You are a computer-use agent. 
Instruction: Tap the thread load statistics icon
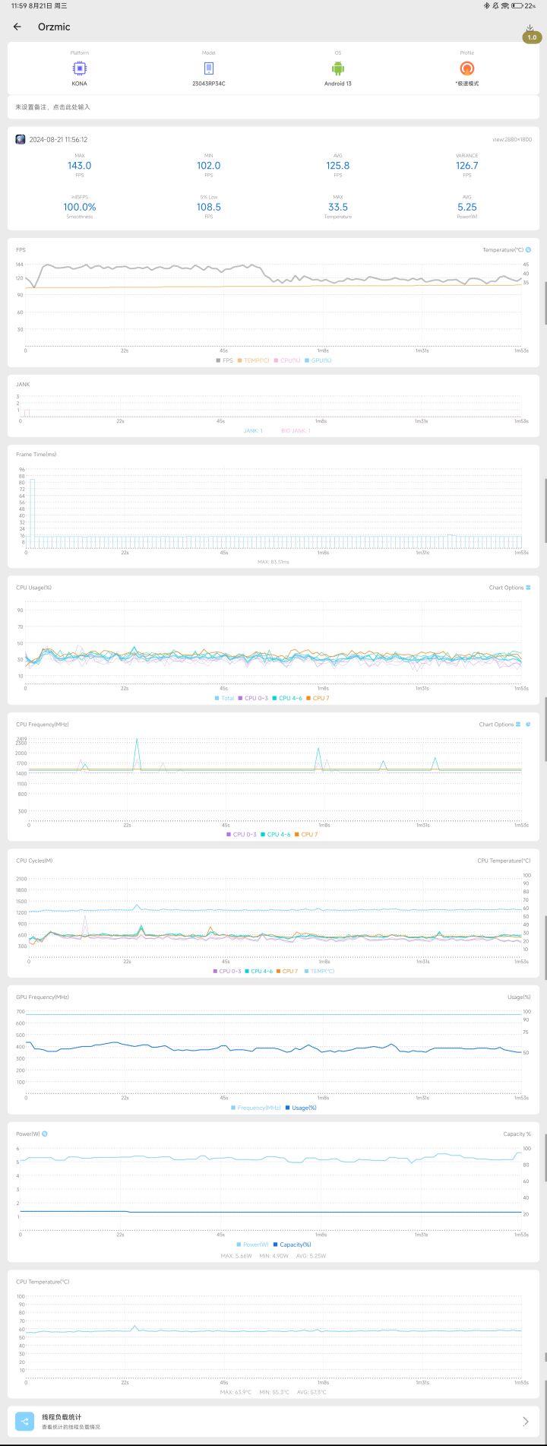pos(25,1421)
